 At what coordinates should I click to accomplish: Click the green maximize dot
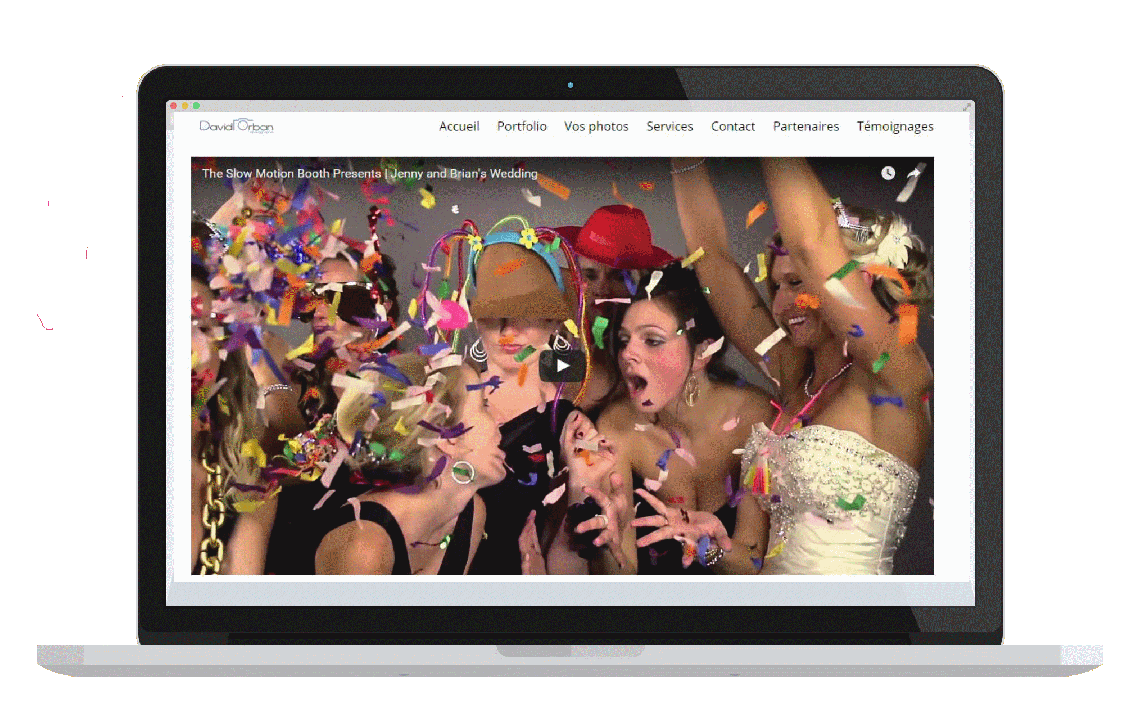tap(196, 106)
